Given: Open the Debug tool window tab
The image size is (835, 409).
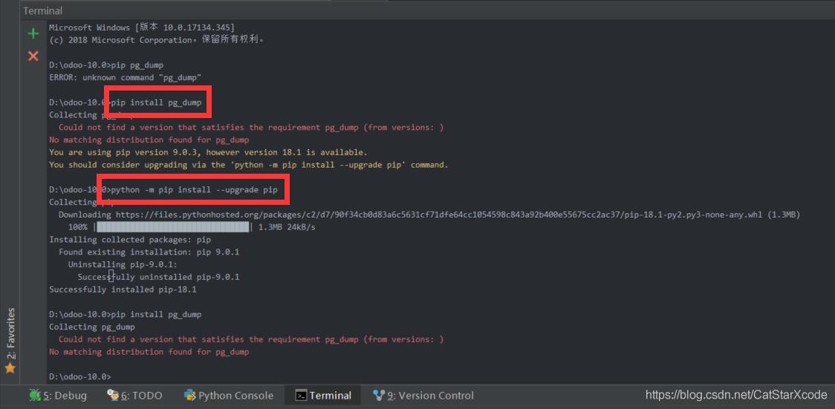Looking at the screenshot, I should click(x=57, y=395).
